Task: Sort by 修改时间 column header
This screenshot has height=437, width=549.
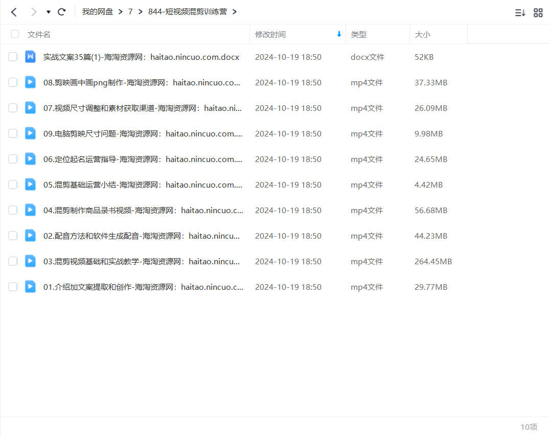Action: tap(270, 34)
